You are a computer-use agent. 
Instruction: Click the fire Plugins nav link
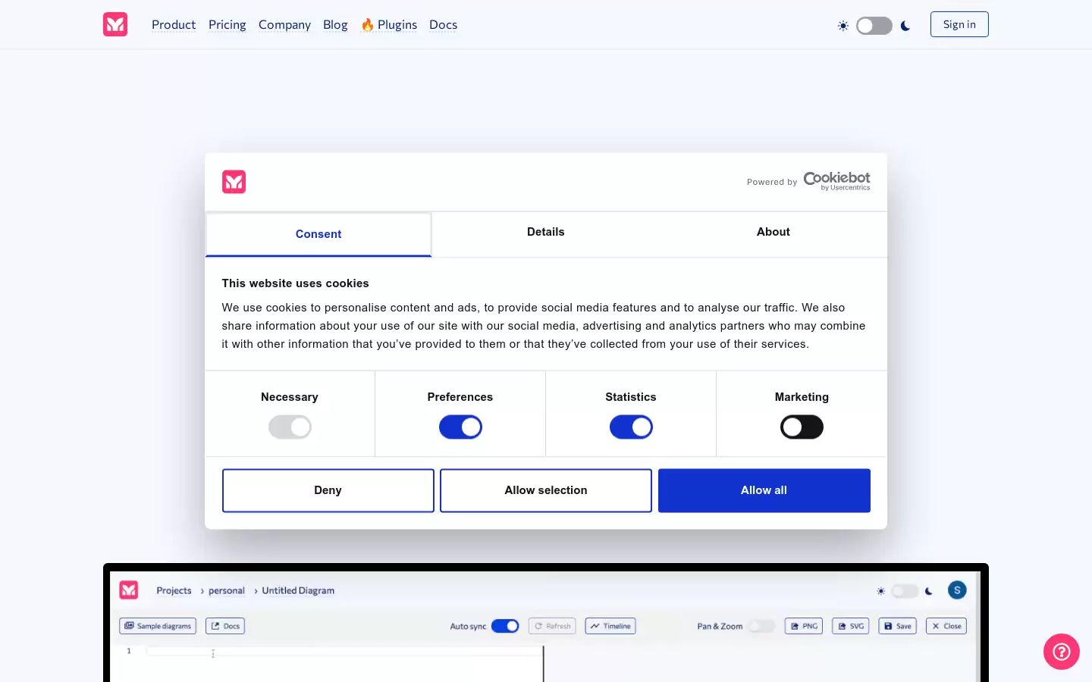pyautogui.click(x=389, y=24)
